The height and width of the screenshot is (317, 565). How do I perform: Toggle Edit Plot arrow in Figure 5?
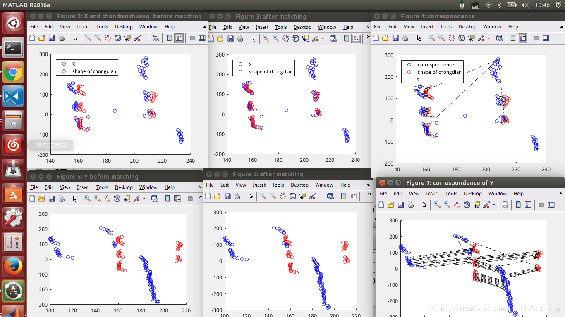(x=75, y=199)
